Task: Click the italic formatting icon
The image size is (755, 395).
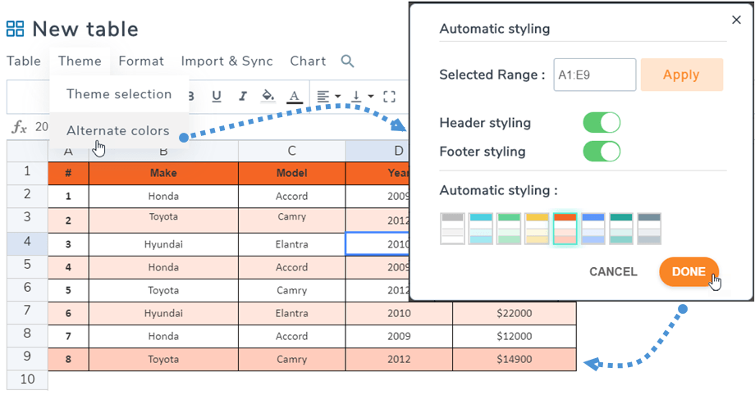Action: click(x=242, y=97)
